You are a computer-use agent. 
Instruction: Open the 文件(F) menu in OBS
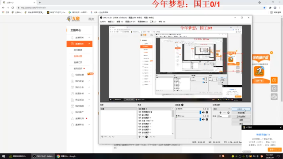[x=103, y=22]
